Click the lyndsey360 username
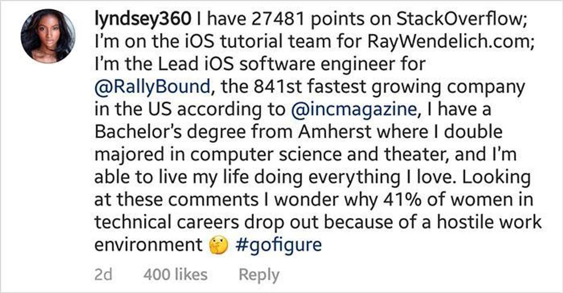 coord(143,20)
